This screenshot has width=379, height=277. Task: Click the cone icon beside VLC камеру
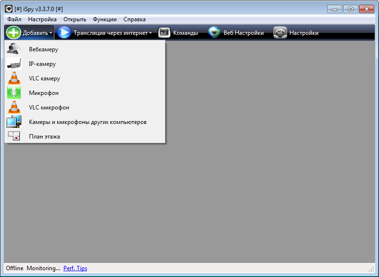click(x=14, y=78)
